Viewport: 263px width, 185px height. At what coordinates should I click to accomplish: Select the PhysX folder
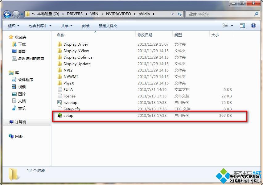click(68, 83)
